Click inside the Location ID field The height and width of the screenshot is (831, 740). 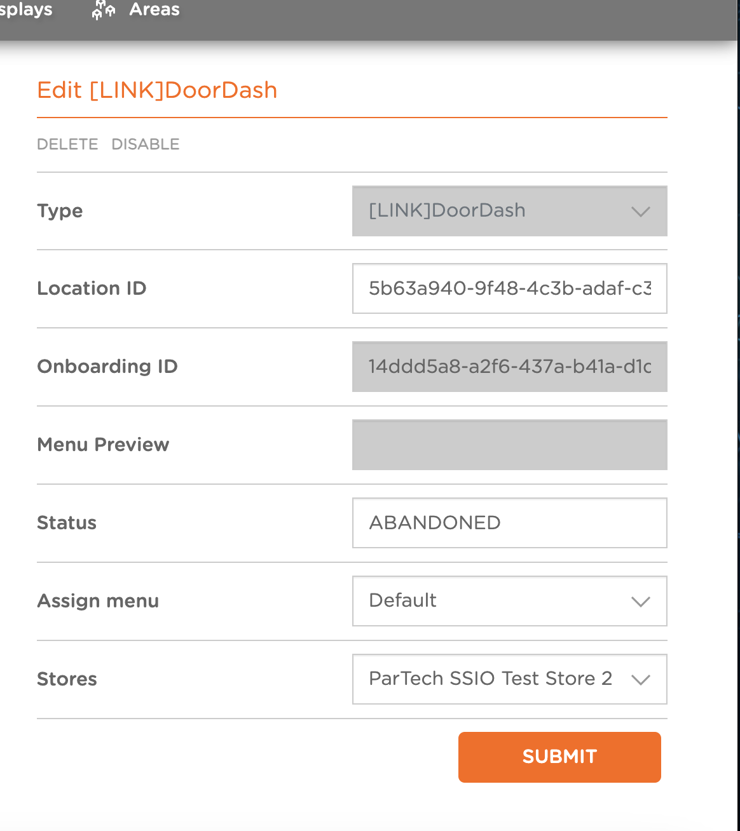(509, 288)
